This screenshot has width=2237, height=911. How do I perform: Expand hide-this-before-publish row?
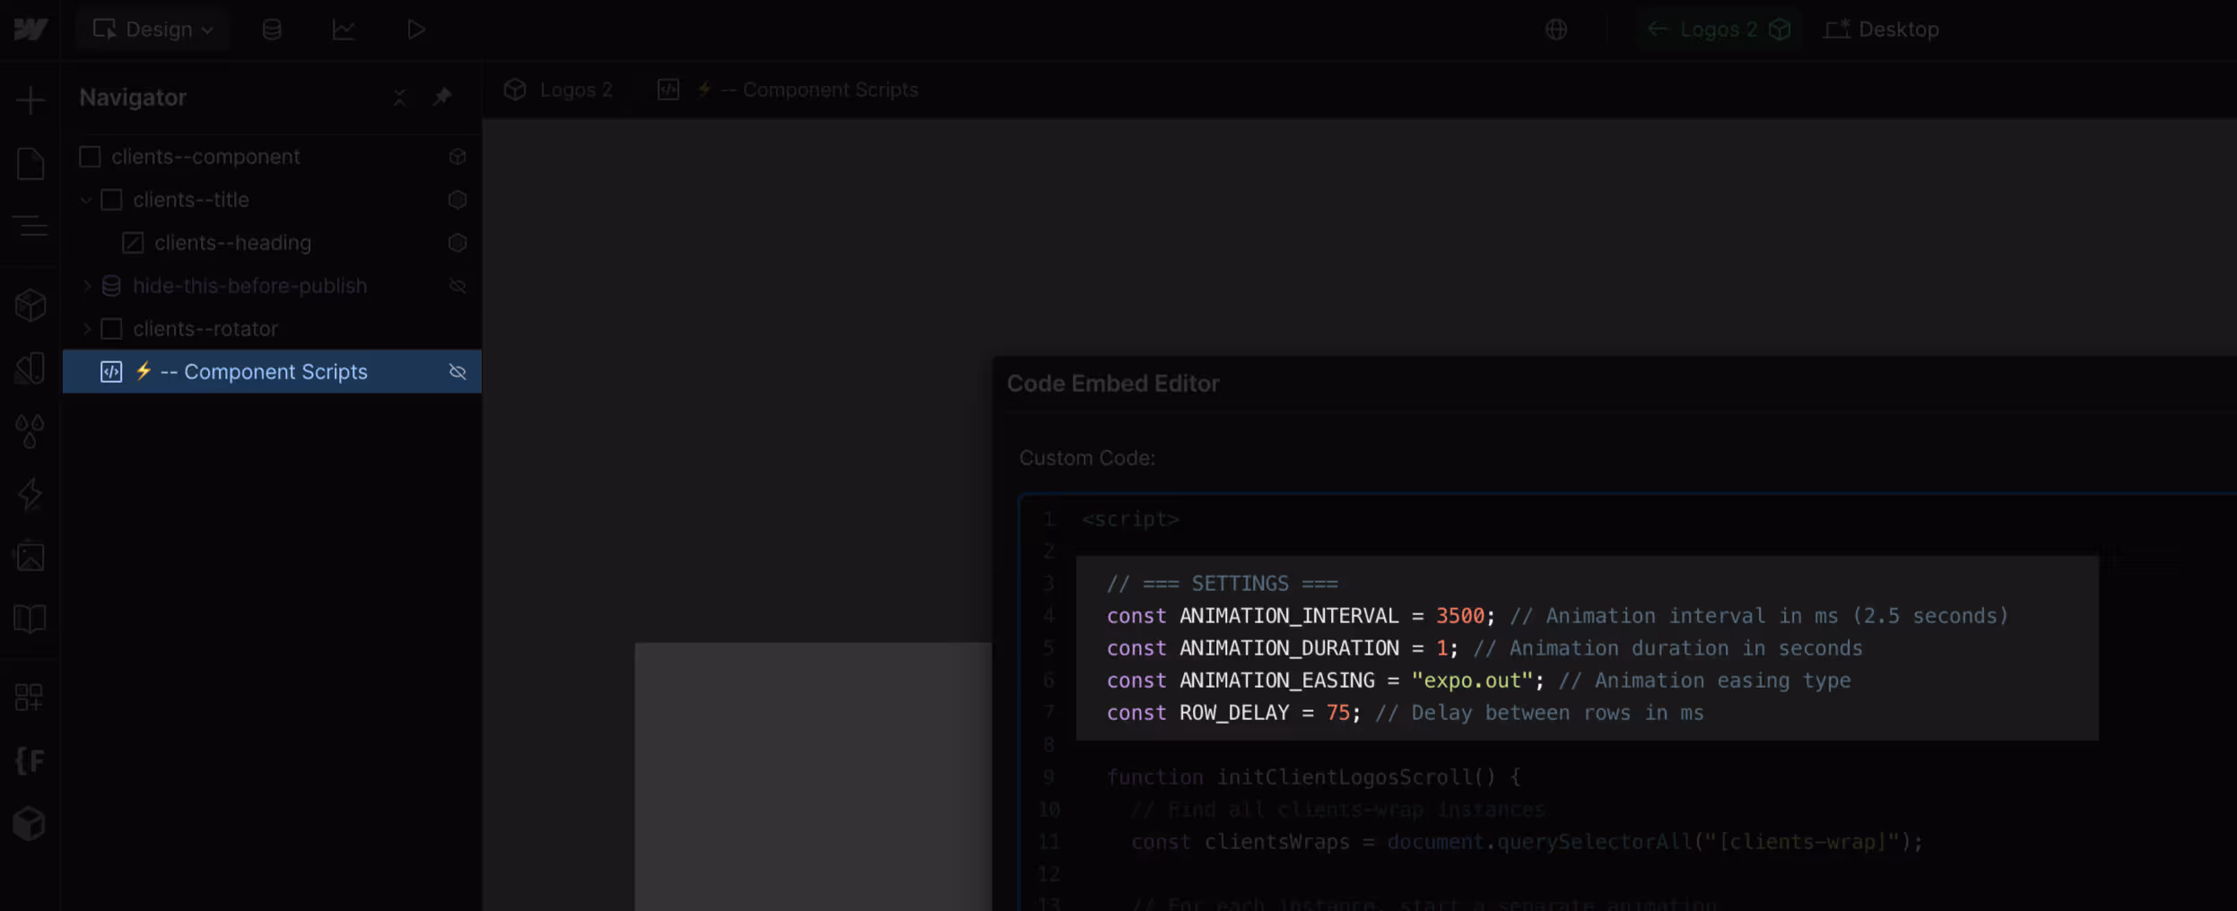point(87,286)
